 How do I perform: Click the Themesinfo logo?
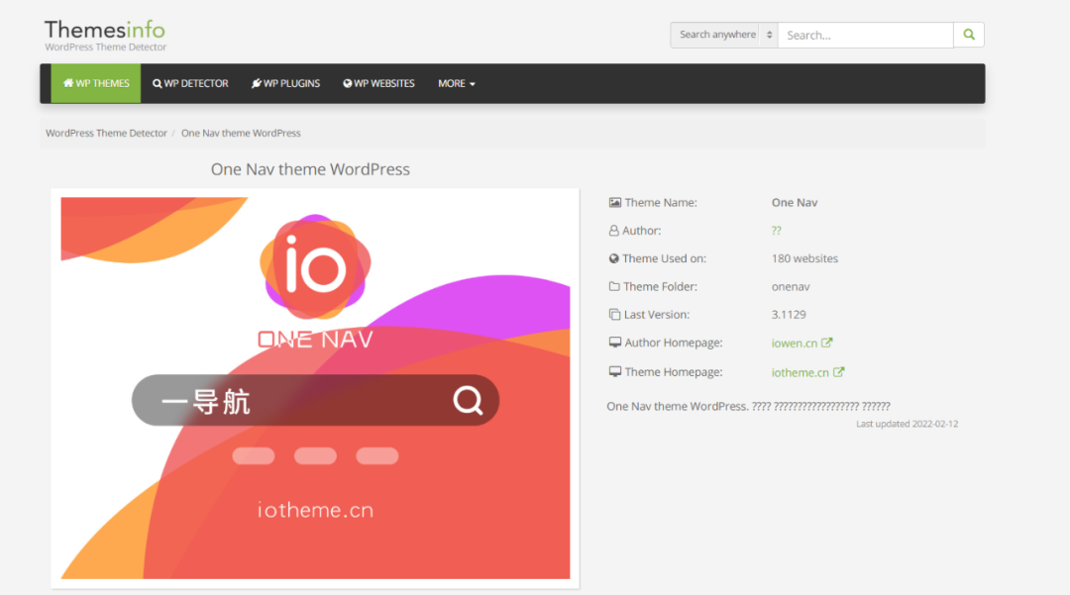(x=105, y=35)
